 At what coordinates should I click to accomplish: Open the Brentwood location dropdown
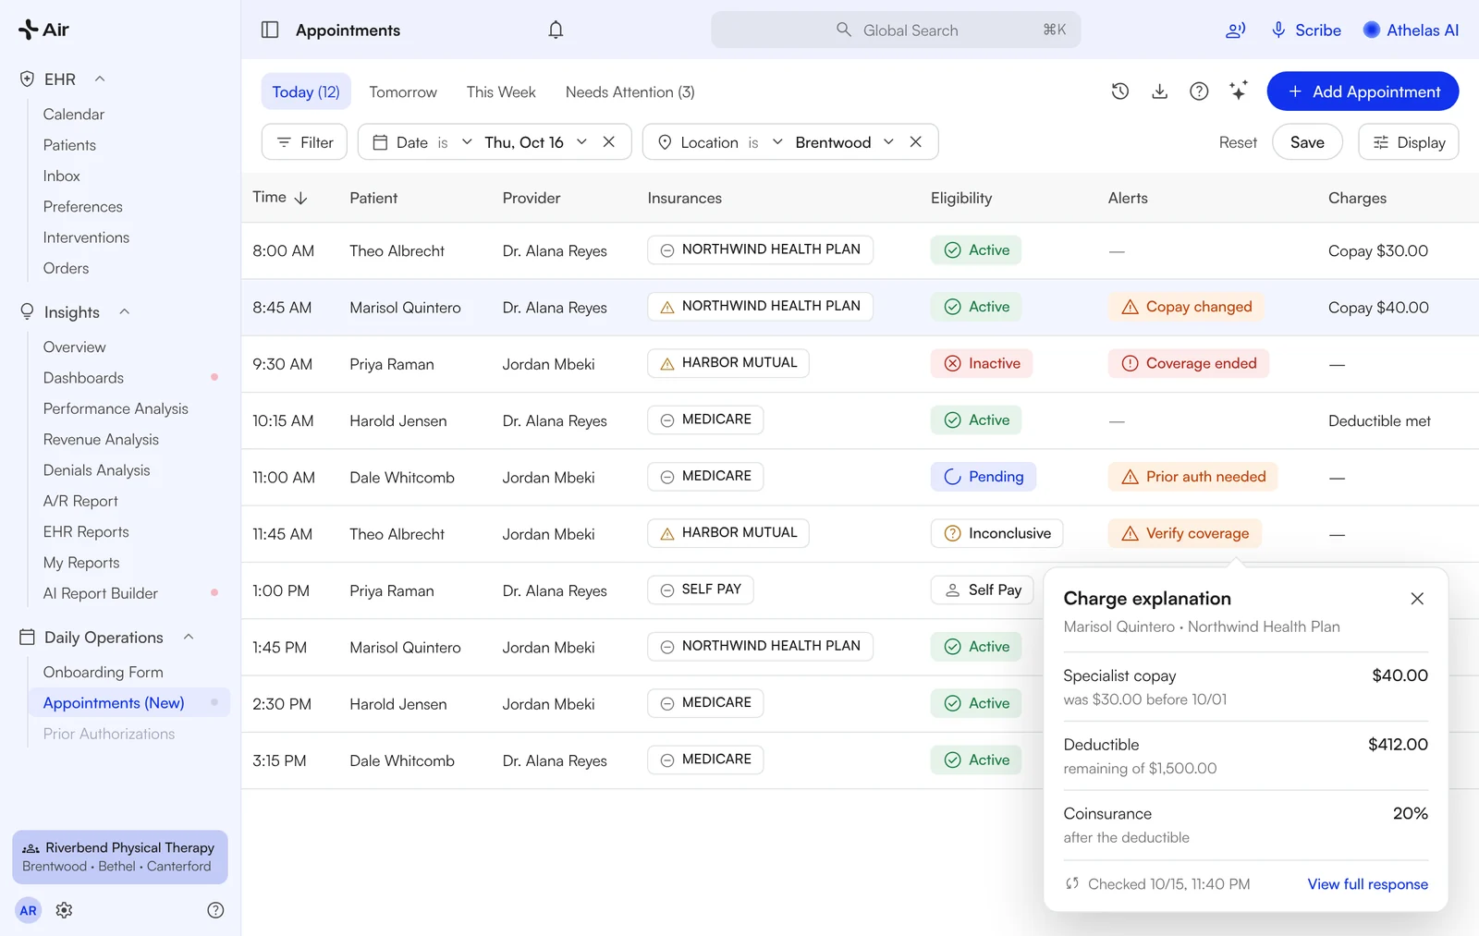click(844, 141)
